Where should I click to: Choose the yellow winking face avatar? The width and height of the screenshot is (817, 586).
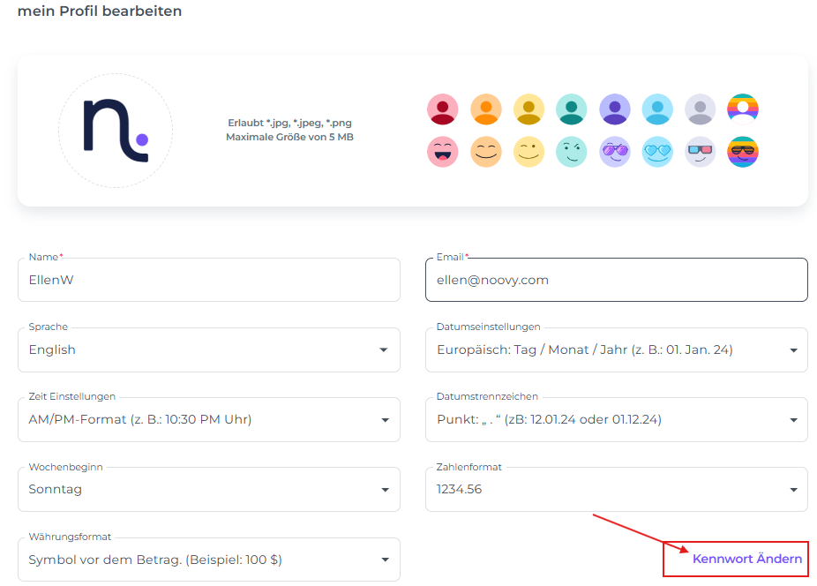(x=528, y=153)
